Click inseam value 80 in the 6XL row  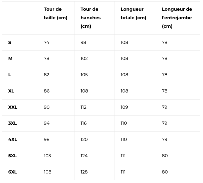click(x=165, y=172)
